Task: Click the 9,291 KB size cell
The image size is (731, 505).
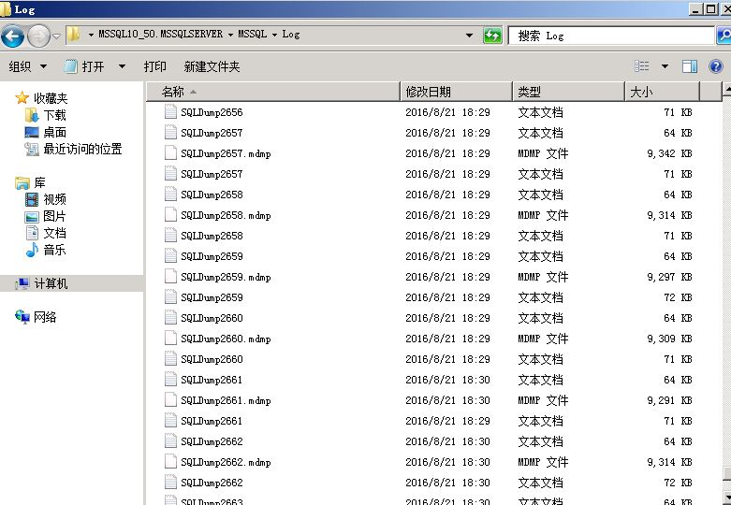Action: (x=669, y=400)
